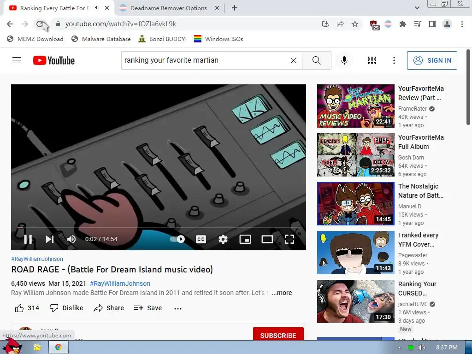
Task: Toggle the autoplay switch
Action: pyautogui.click(x=177, y=239)
